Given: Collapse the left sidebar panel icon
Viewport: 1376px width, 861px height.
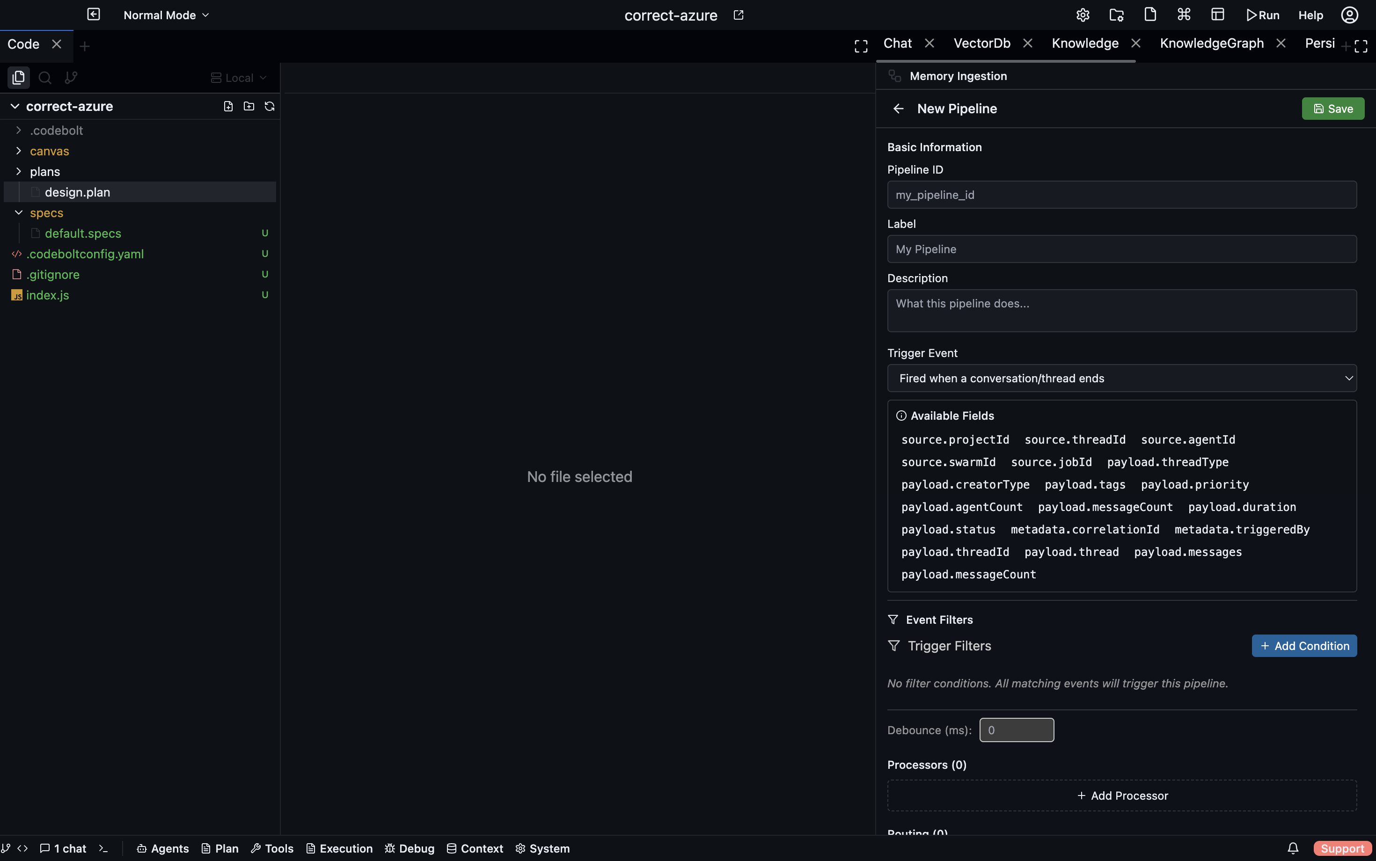Looking at the screenshot, I should [94, 15].
